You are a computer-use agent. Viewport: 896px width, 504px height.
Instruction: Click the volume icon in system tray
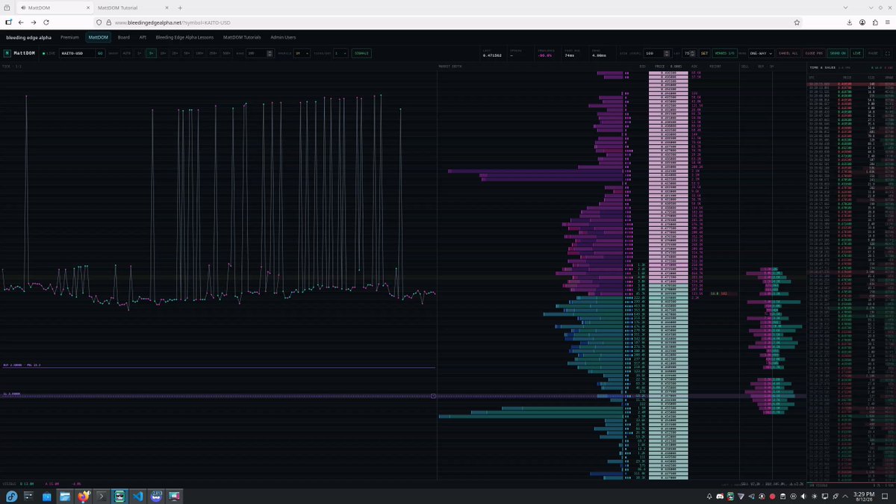point(803,497)
